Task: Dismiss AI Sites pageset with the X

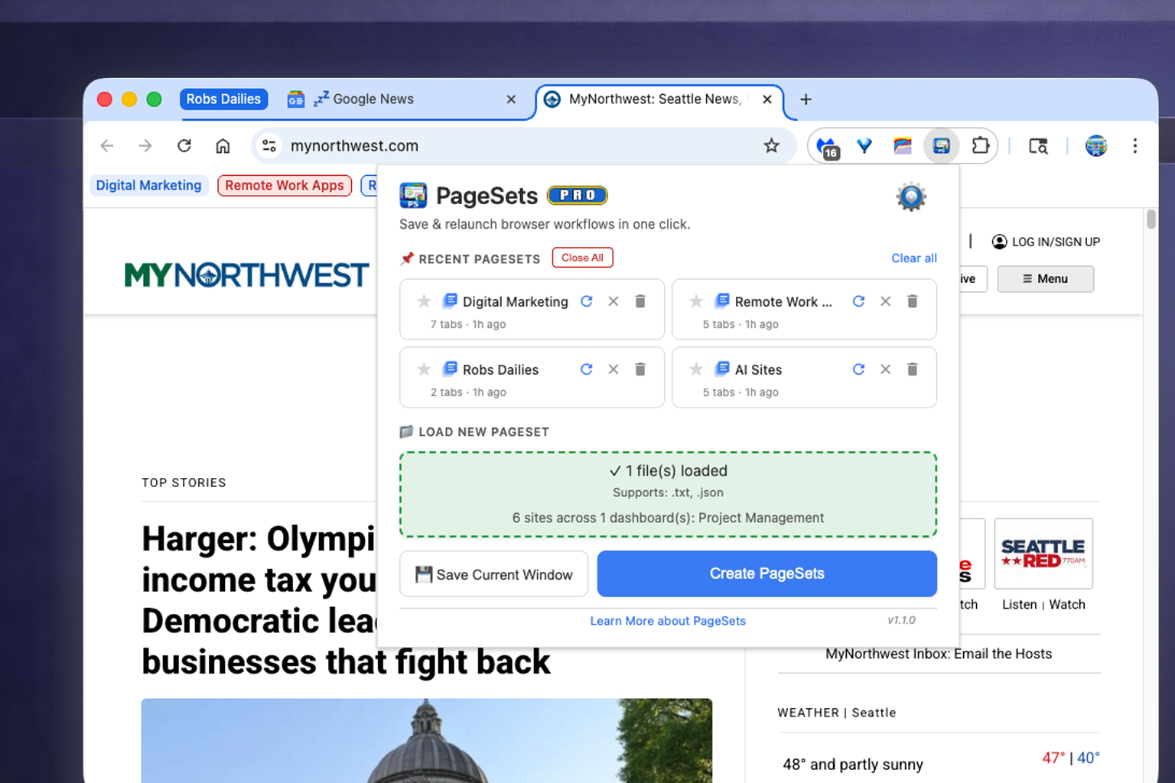Action: [x=885, y=369]
